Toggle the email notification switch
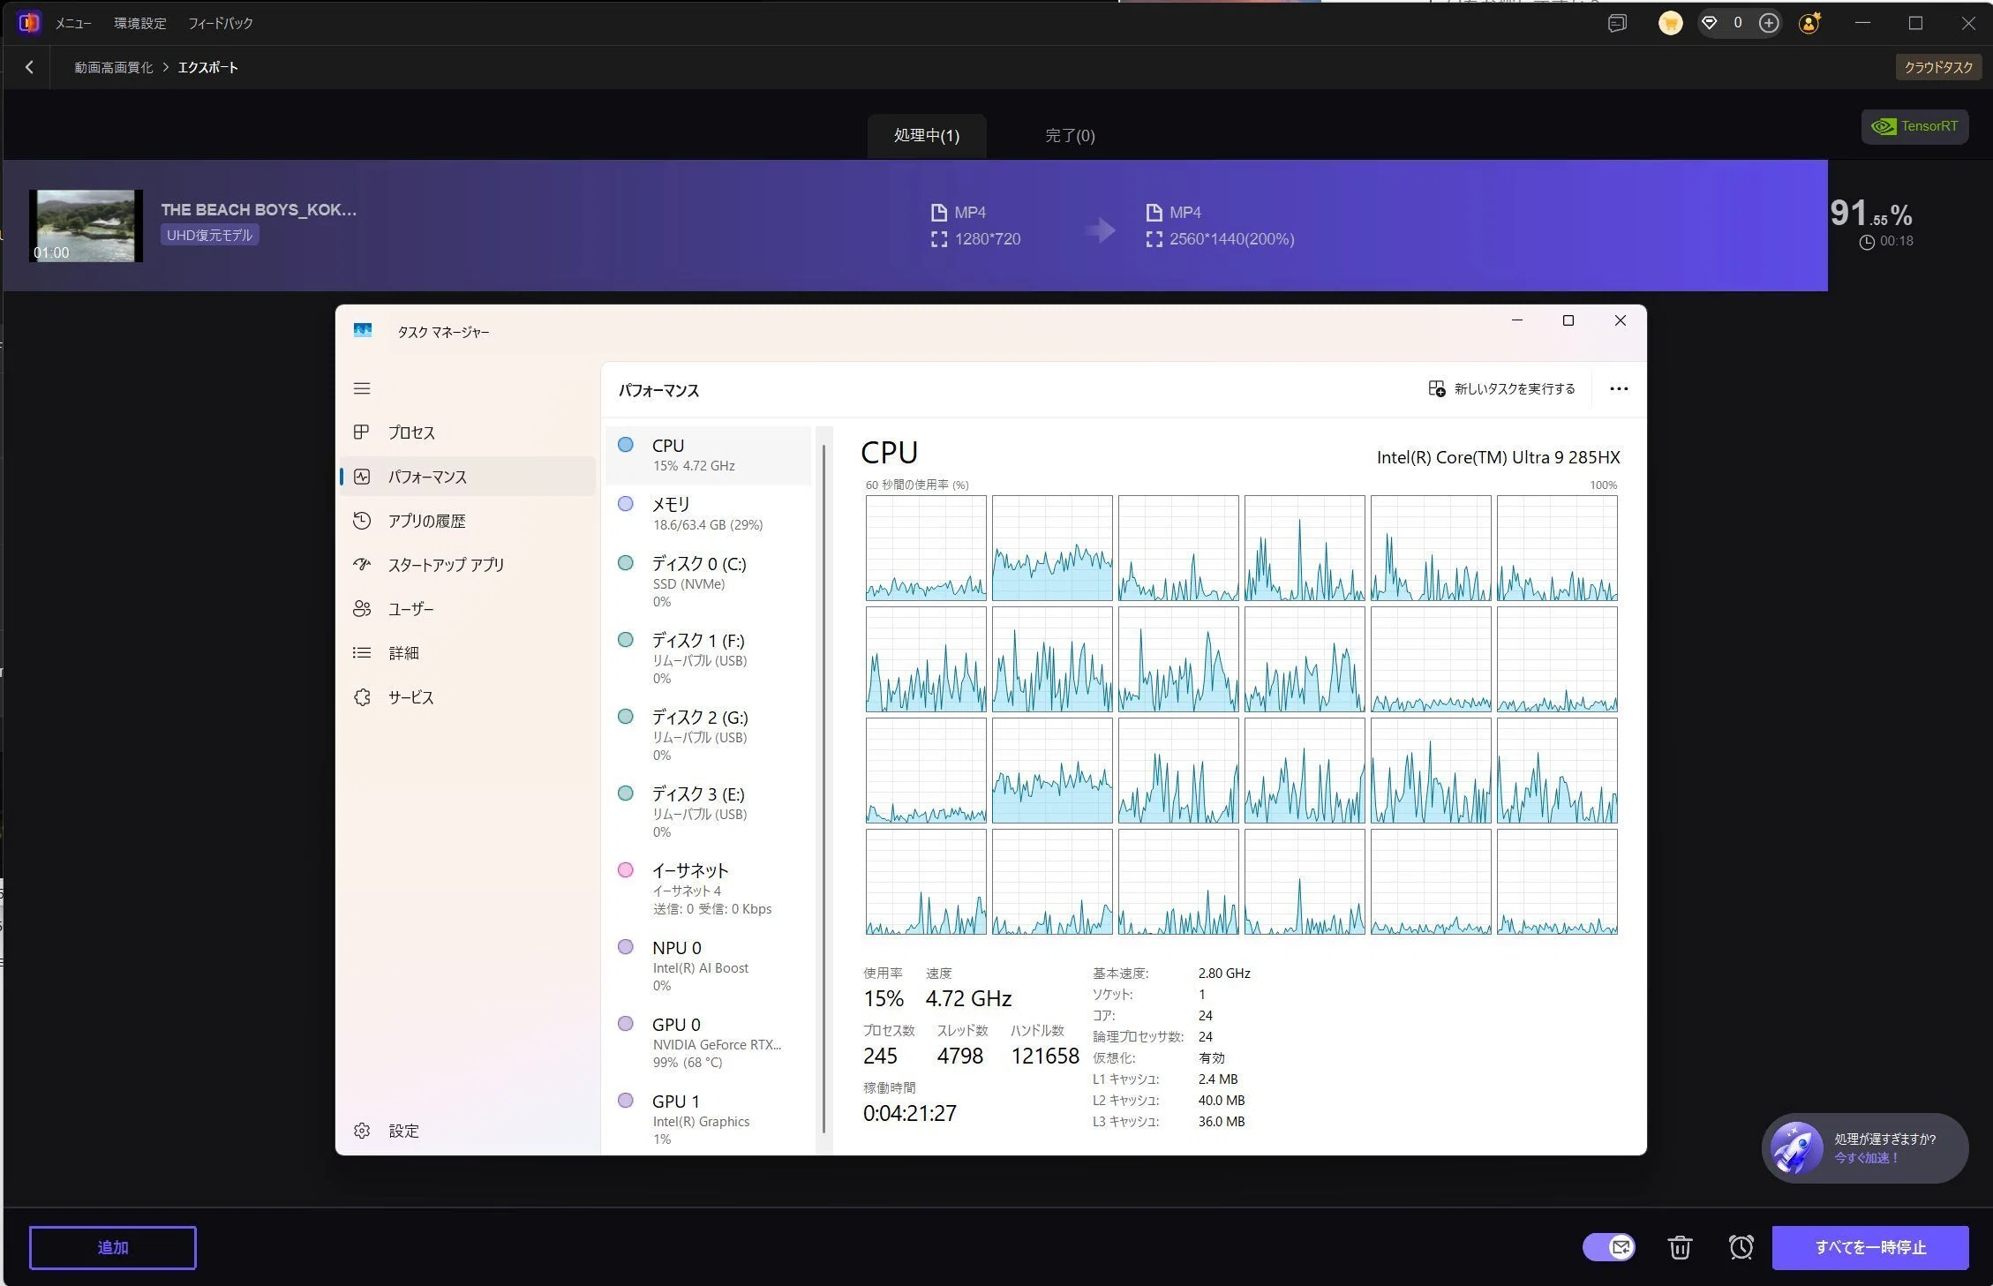1993x1286 pixels. [1608, 1247]
